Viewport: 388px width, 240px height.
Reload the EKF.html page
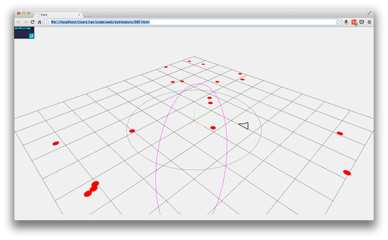(x=32, y=22)
